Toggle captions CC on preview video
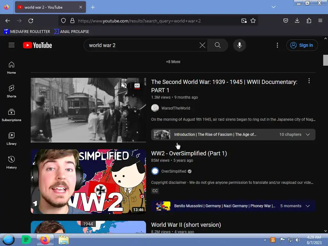The image size is (328, 246). pyautogui.click(x=137, y=86)
